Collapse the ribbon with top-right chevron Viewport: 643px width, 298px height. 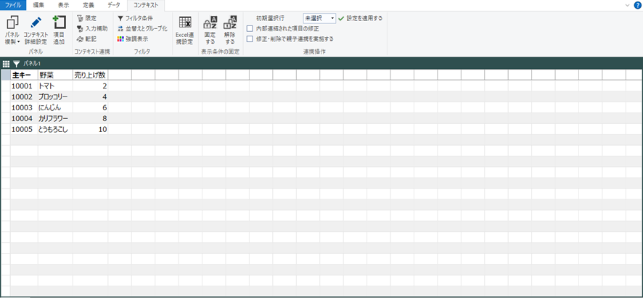627,5
